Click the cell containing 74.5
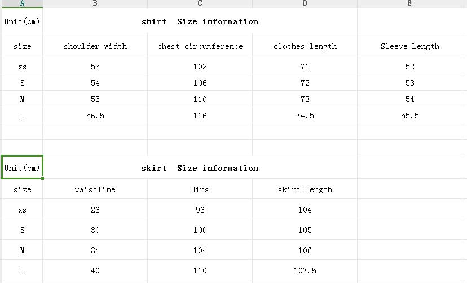The width and height of the screenshot is (467, 283). click(305, 116)
